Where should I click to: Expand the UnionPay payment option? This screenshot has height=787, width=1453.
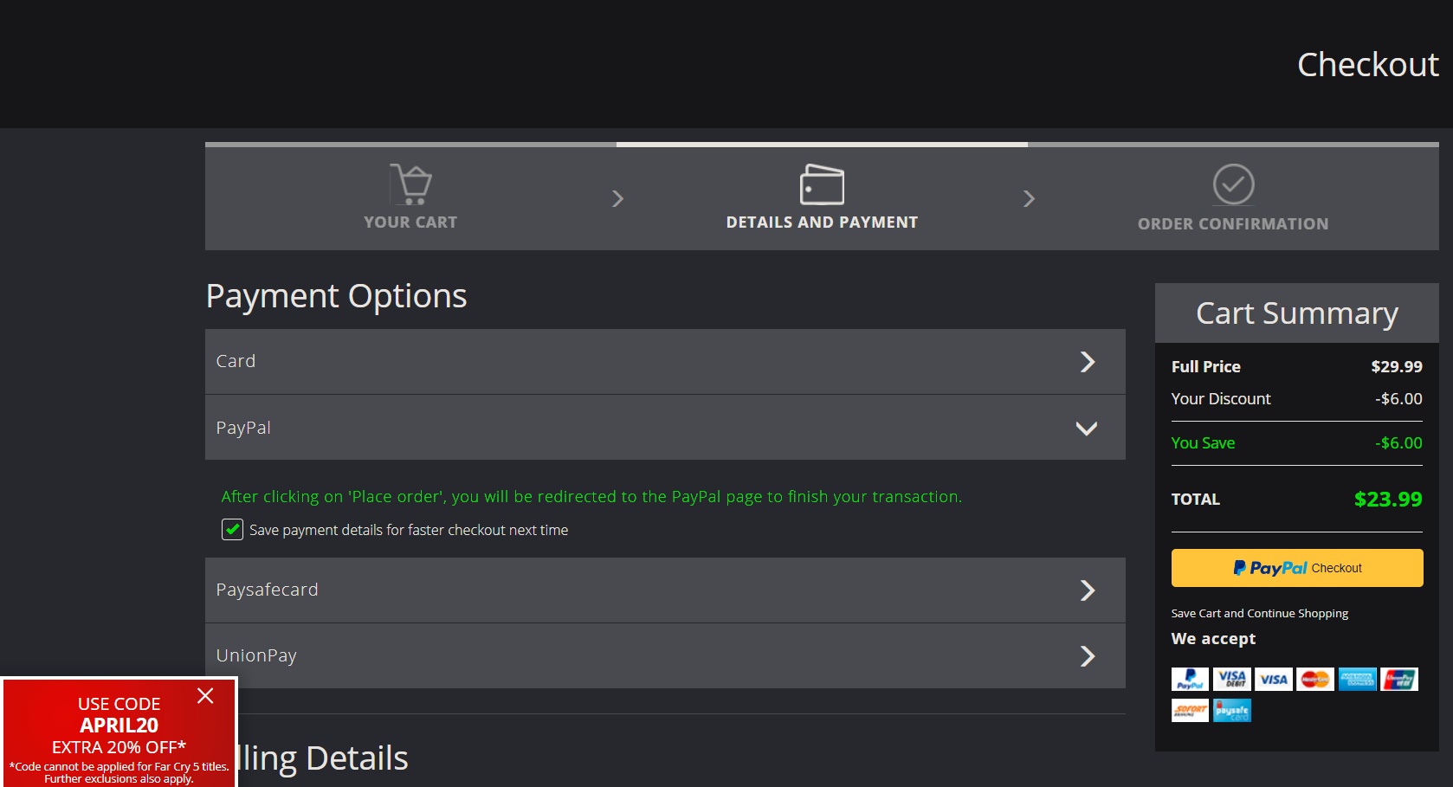pos(664,656)
